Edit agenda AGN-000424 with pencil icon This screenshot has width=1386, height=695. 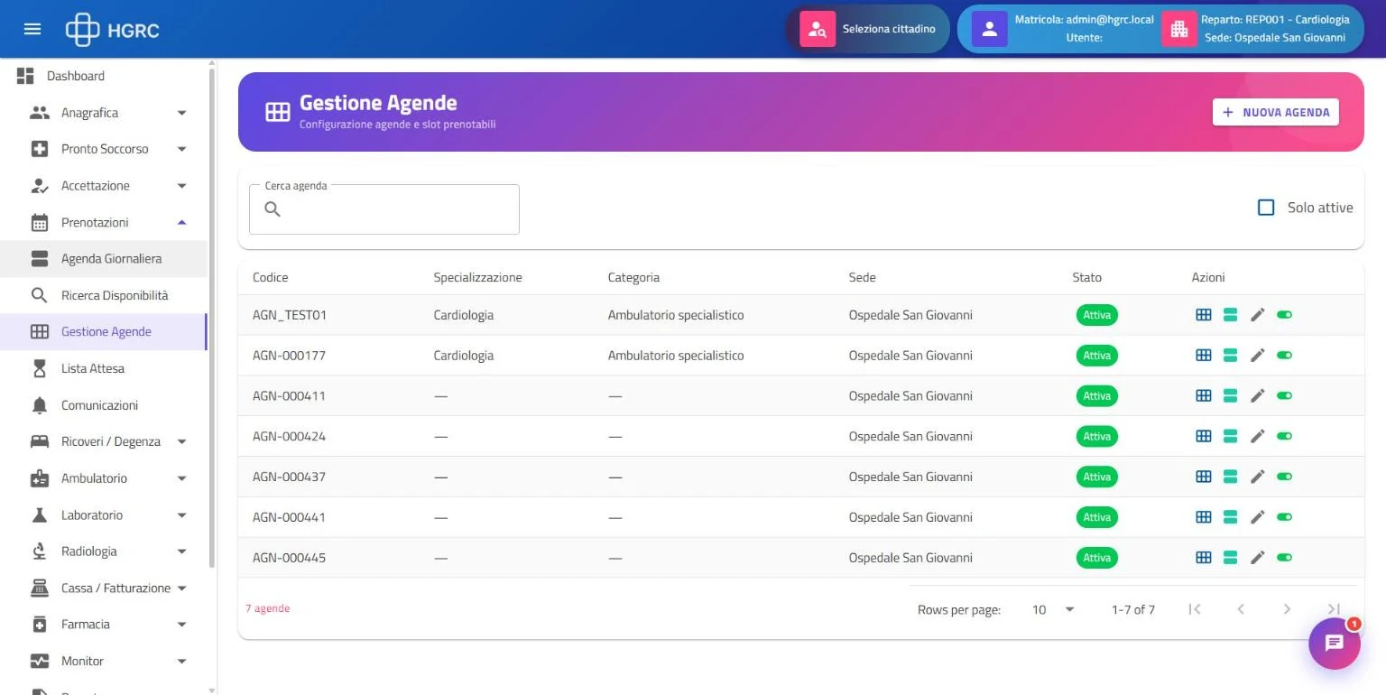coord(1258,436)
